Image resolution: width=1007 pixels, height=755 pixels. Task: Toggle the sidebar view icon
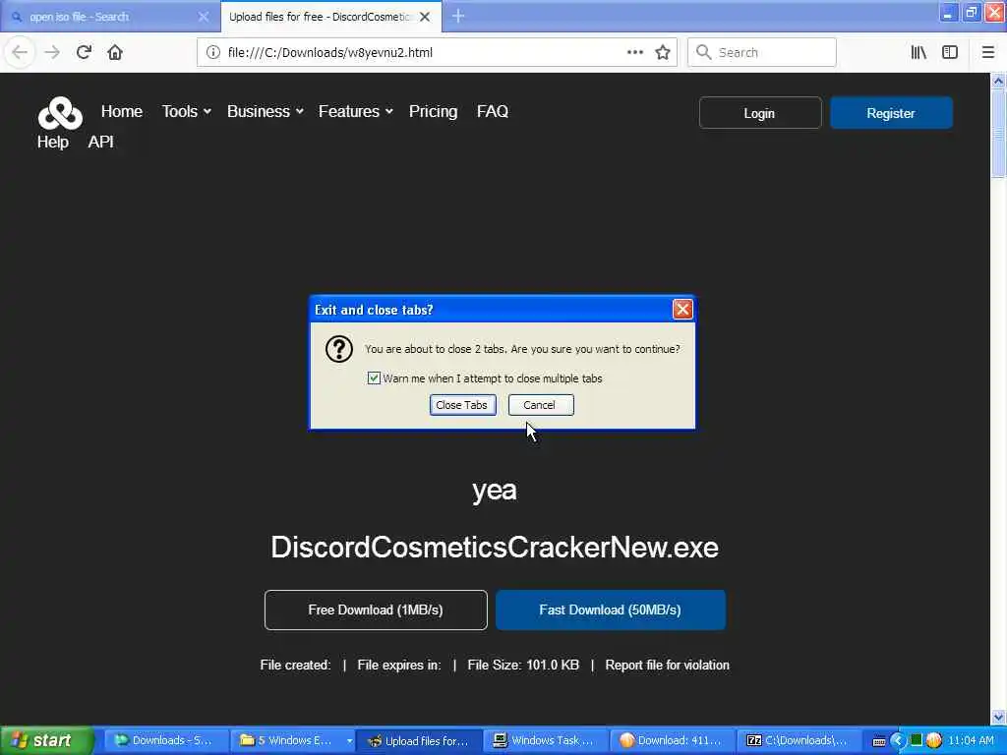(x=950, y=52)
